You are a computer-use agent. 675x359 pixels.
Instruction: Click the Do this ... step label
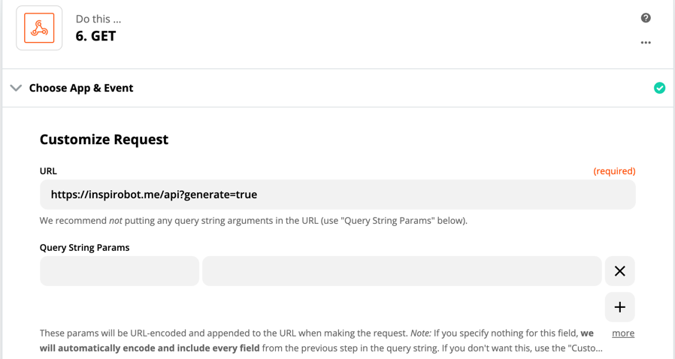(x=98, y=19)
